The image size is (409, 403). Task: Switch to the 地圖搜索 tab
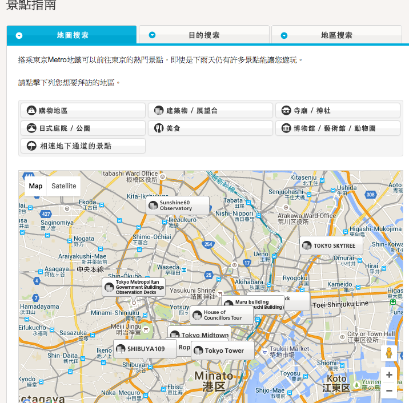pyautogui.click(x=71, y=35)
